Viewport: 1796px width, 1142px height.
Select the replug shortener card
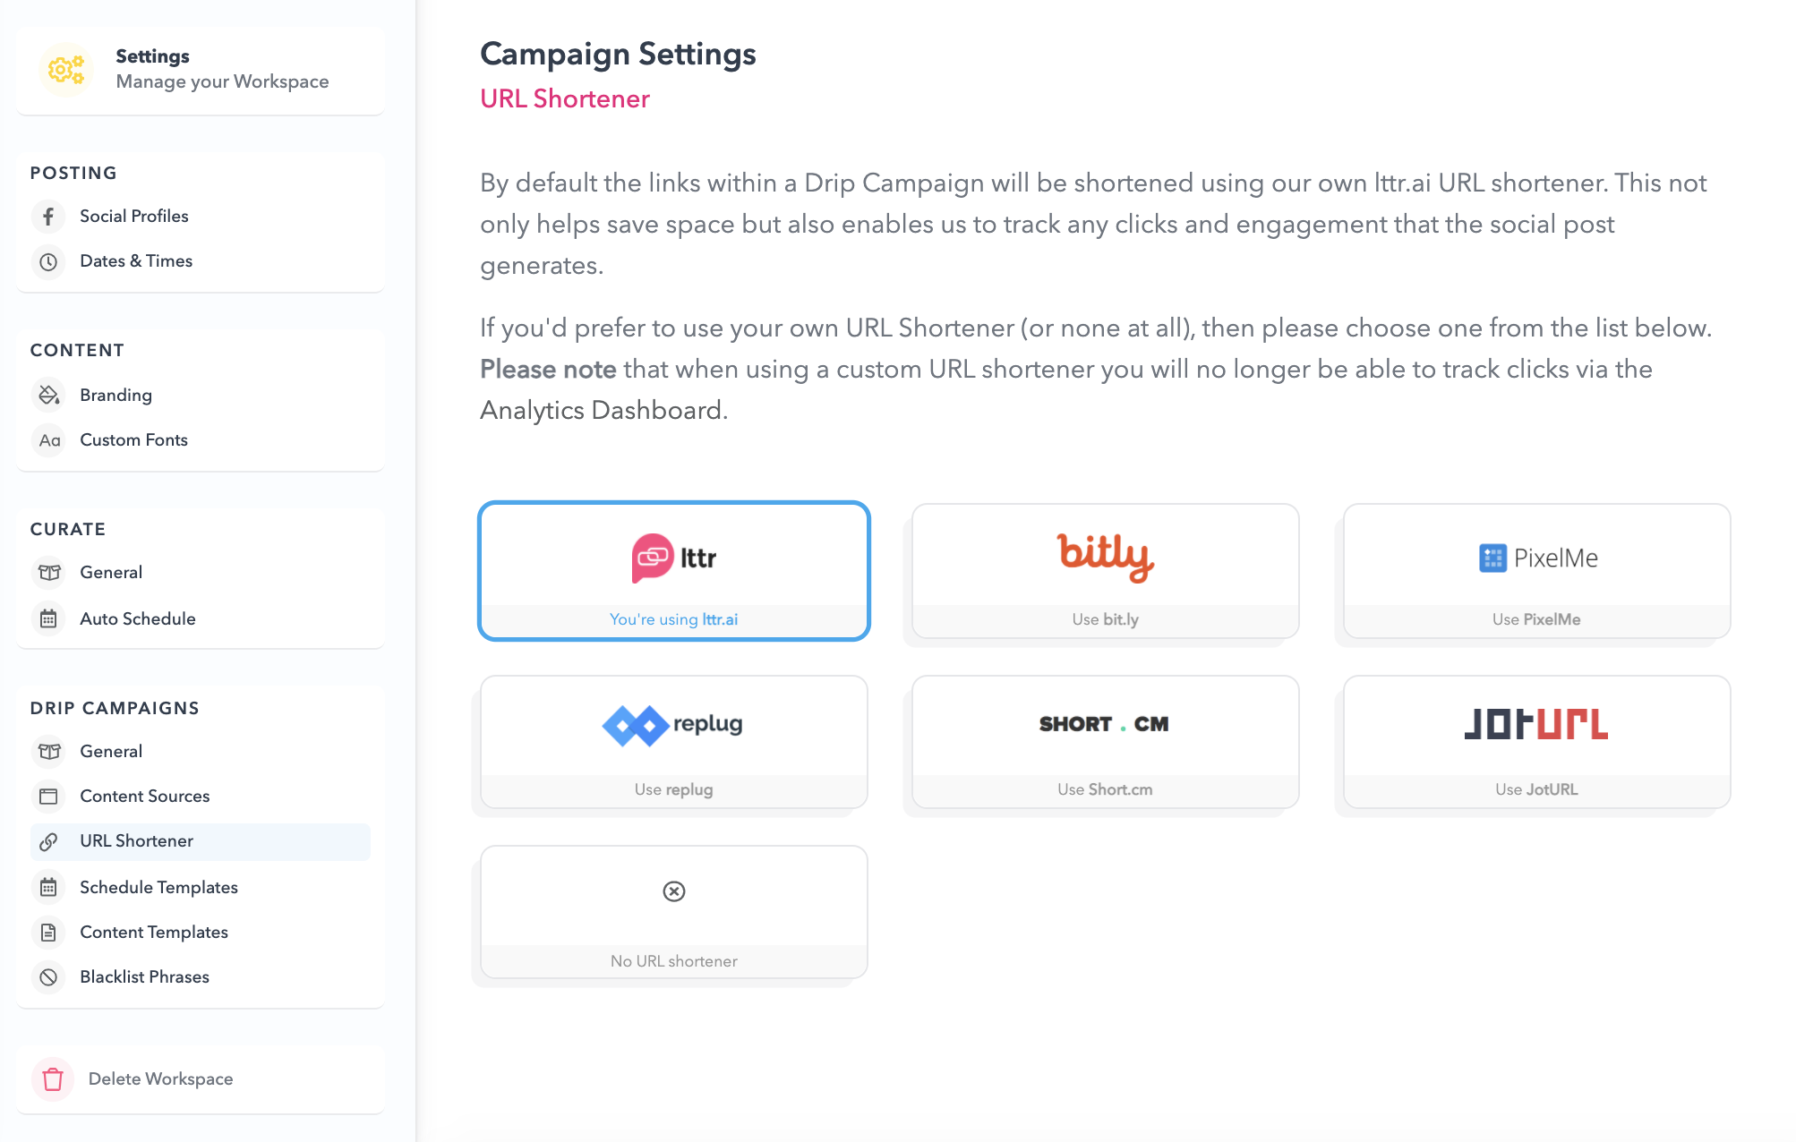[x=674, y=742]
